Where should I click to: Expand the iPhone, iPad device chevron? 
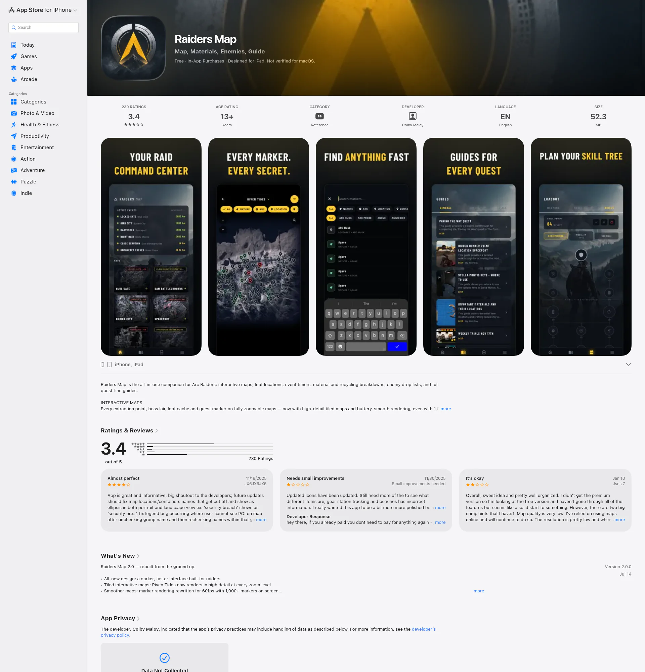(x=628, y=365)
